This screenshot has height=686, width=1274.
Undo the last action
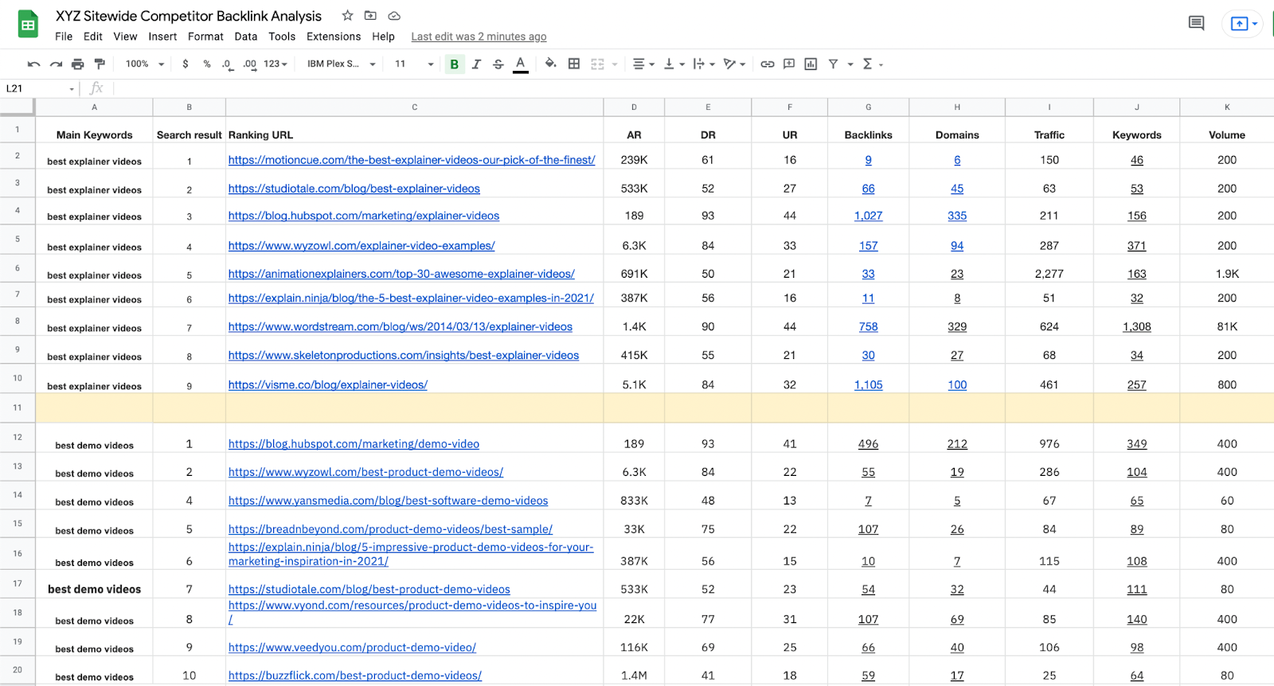point(33,64)
